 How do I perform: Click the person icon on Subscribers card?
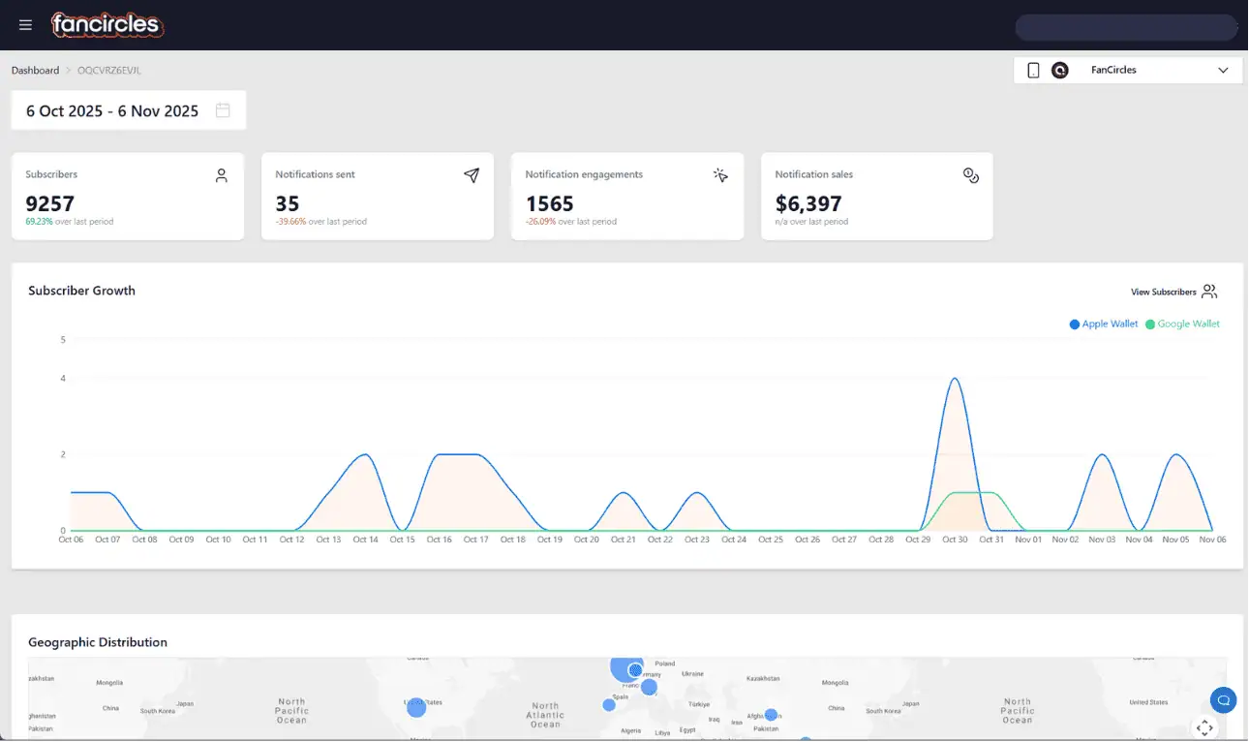click(x=221, y=175)
